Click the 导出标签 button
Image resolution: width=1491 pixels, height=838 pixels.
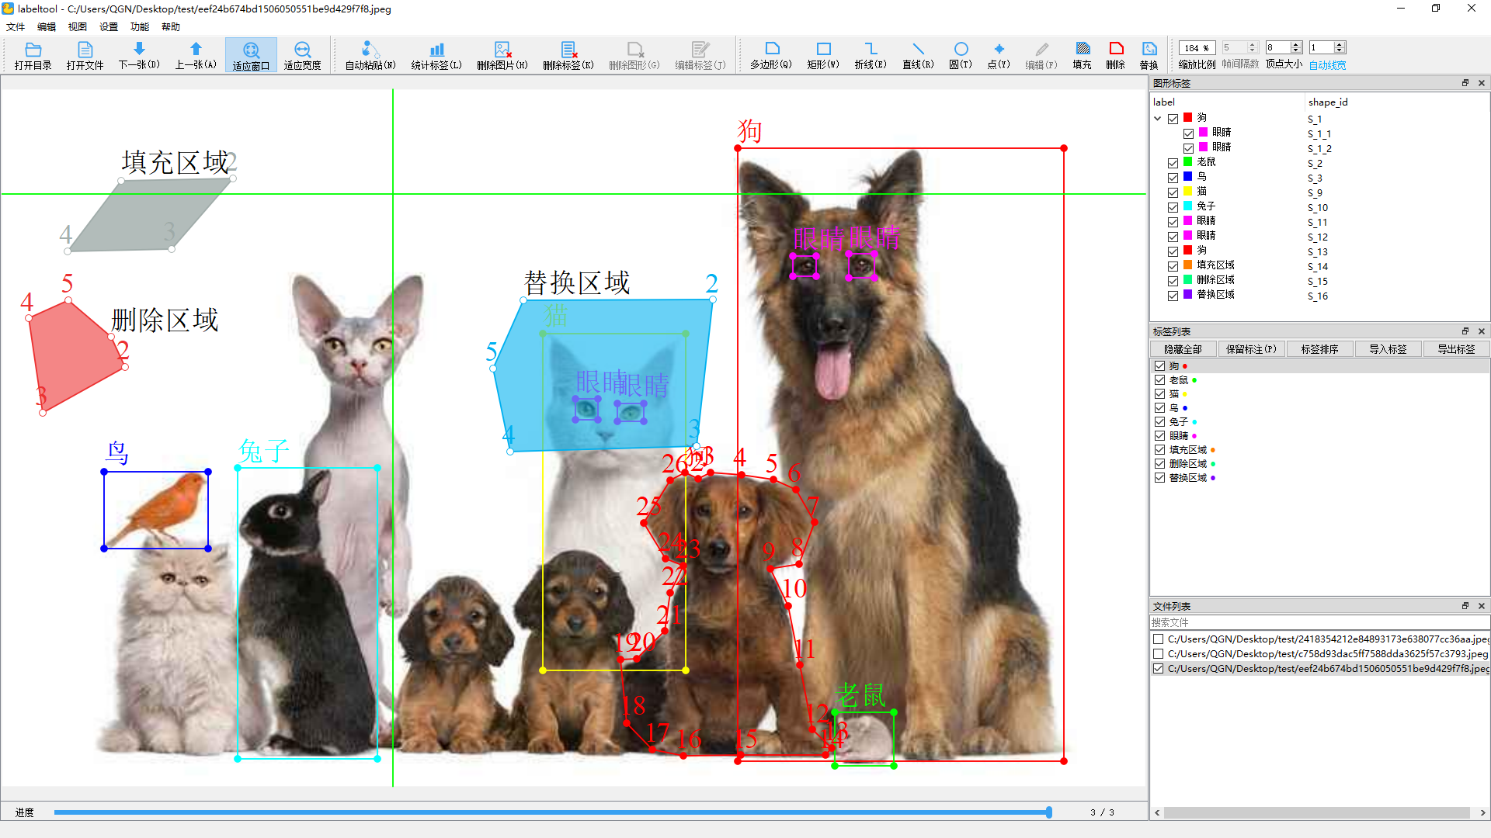click(x=1456, y=349)
